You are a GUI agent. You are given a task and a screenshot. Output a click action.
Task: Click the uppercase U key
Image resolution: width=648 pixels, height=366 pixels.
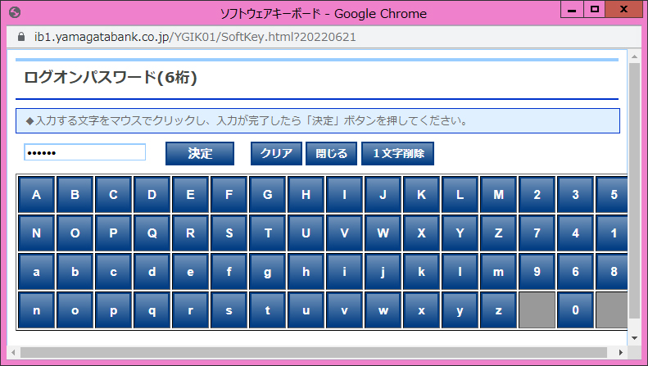point(306,233)
